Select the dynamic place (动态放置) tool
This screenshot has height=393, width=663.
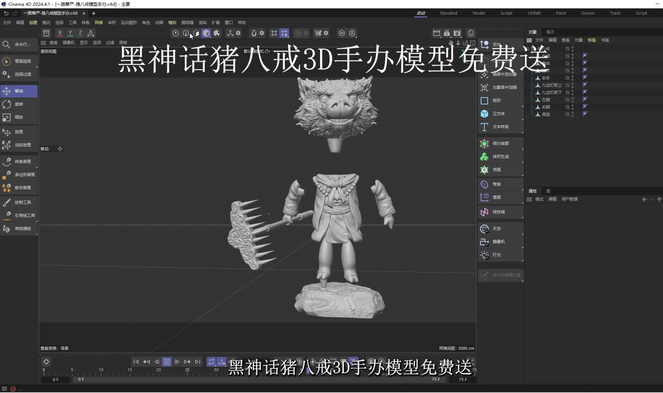pyautogui.click(x=19, y=145)
